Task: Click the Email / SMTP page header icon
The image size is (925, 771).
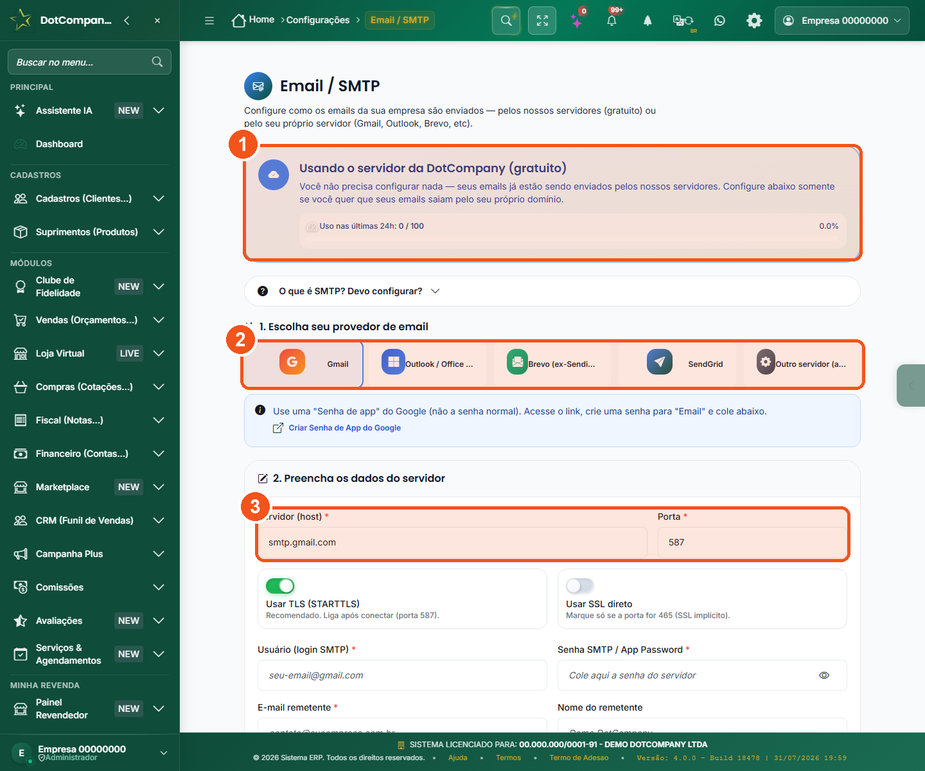Action: pos(258,86)
